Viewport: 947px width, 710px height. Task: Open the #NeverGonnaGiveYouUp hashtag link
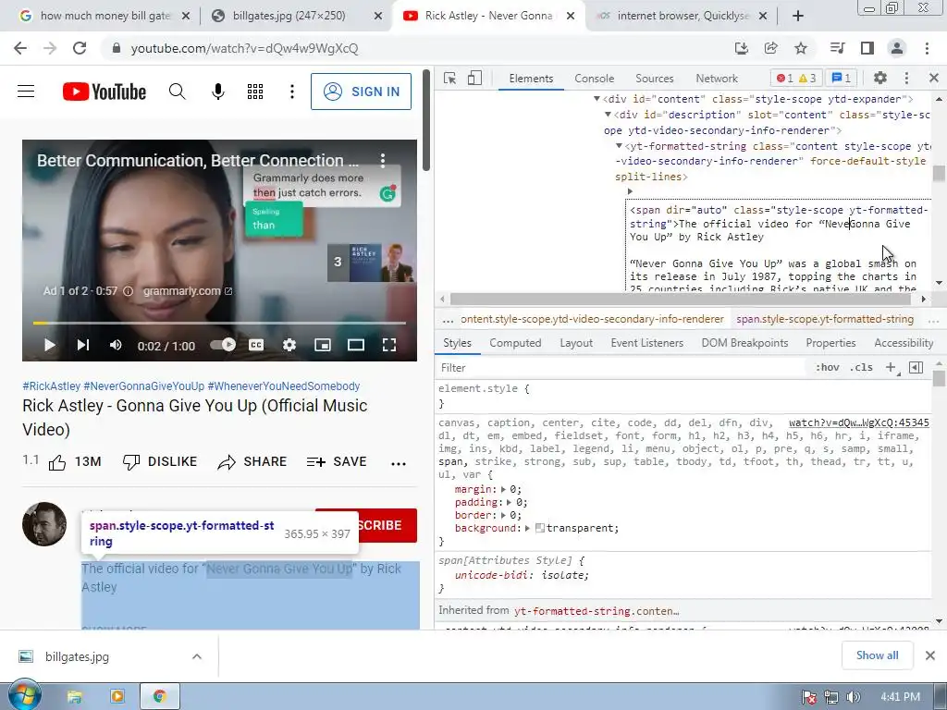pyautogui.click(x=143, y=386)
